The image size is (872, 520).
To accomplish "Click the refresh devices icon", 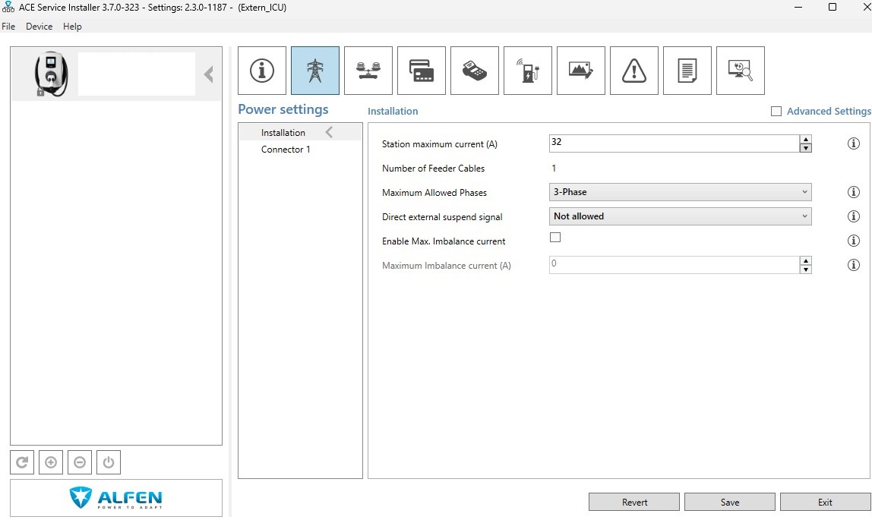I will pos(22,462).
